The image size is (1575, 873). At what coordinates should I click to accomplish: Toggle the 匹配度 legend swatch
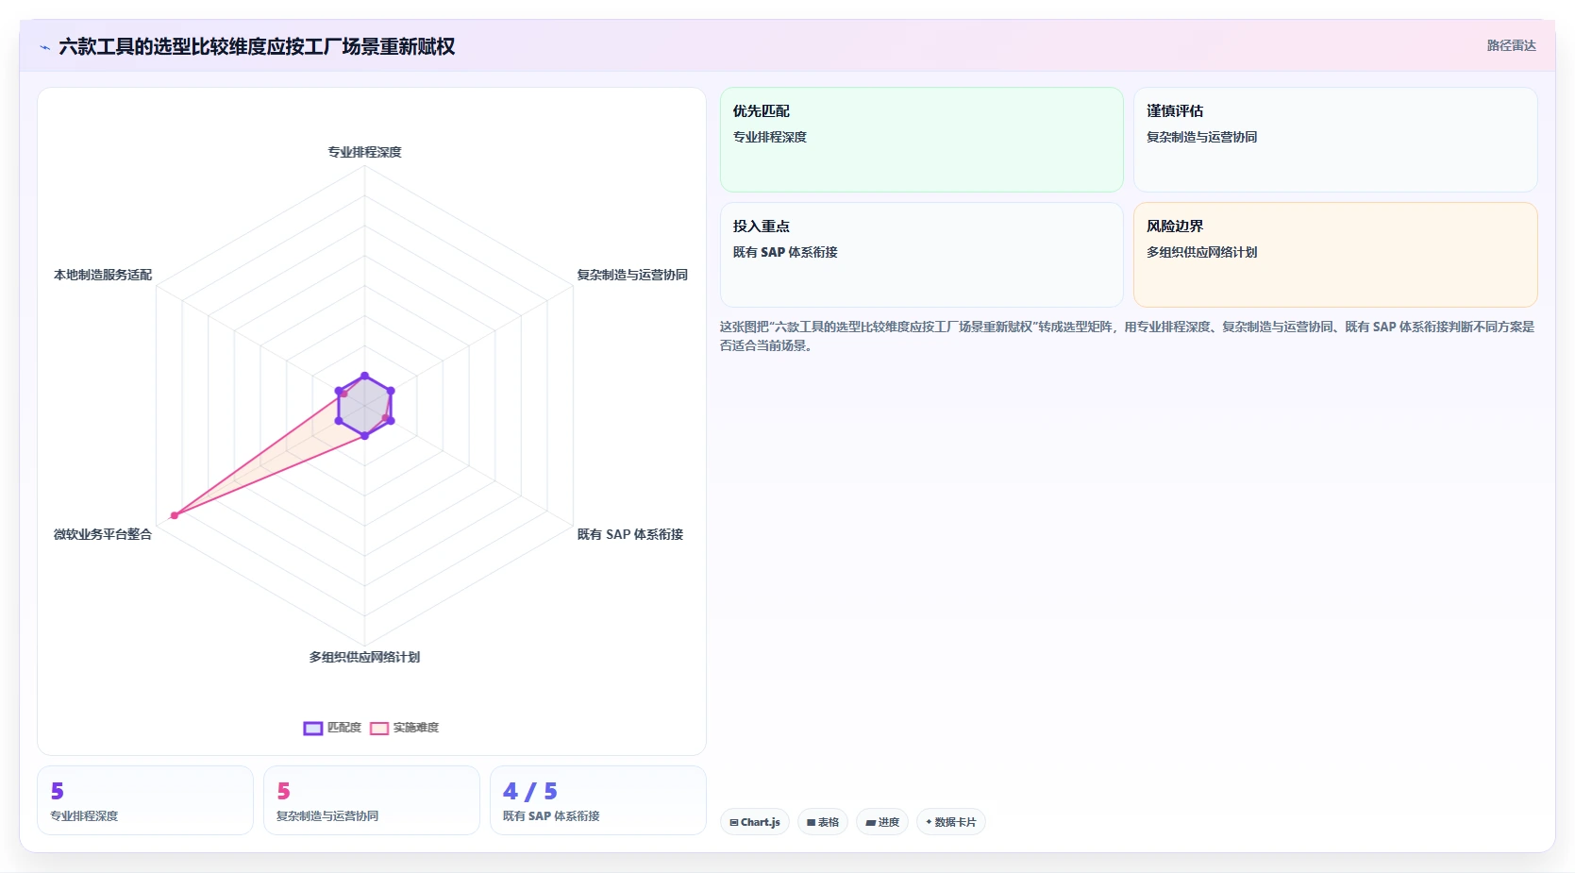[313, 728]
